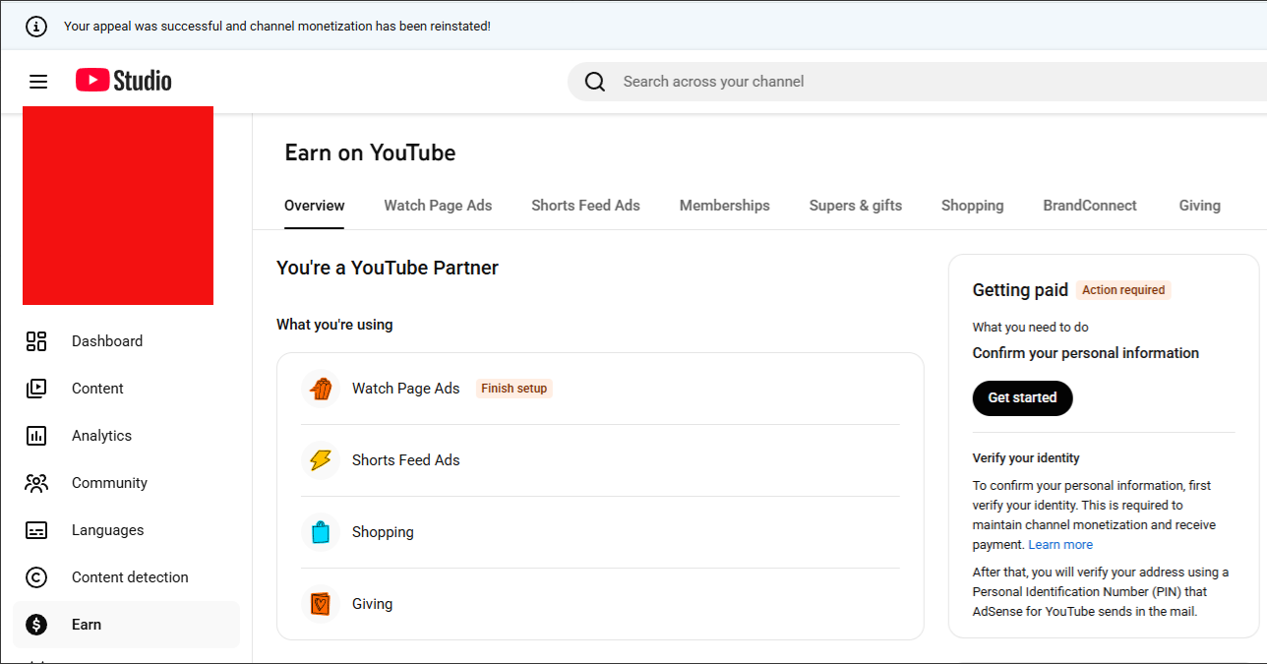Viewport: 1267px width, 664px height.
Task: Click the Content play icon in sidebar
Action: click(x=36, y=389)
